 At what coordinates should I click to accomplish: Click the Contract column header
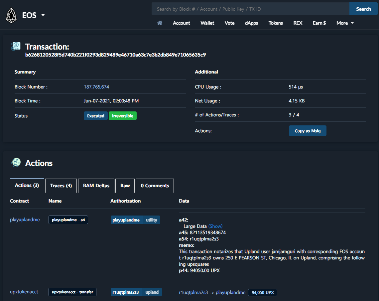[19, 201]
